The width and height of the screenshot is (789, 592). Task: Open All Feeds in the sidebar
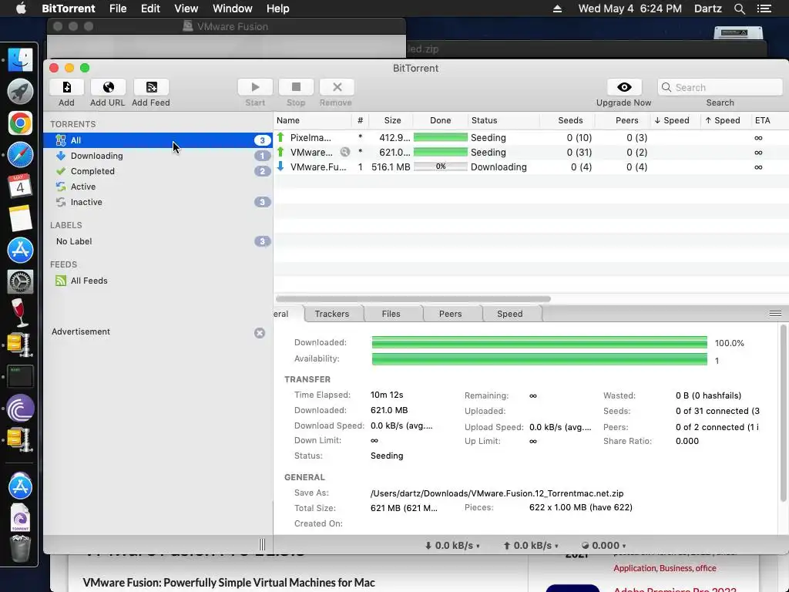point(158,281)
